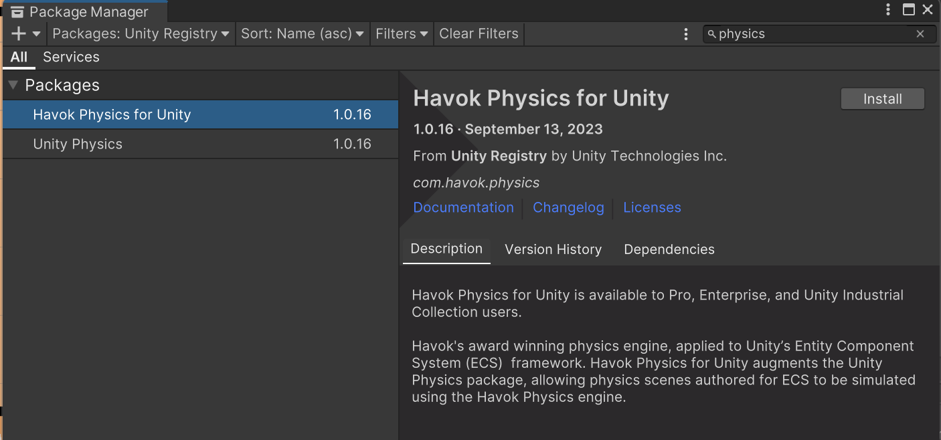Open the window three-dot context menu
Viewport: 941px width, 440px height.
[x=888, y=9]
